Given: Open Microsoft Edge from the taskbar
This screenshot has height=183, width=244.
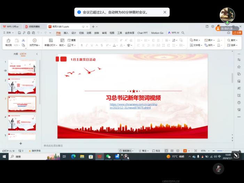Looking at the screenshot, I should pos(73,157).
